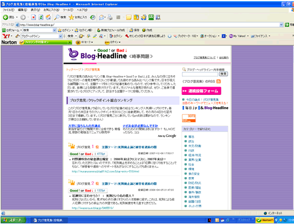This screenshot has height=224, width=294.
Task: Click the site search 検索 button
Action: click(x=223, y=74)
